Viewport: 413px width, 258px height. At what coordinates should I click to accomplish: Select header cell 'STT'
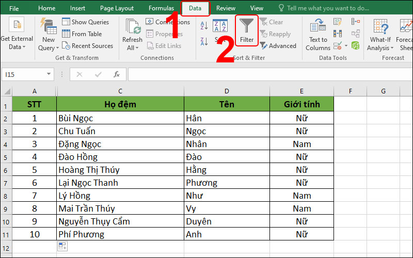[34, 104]
